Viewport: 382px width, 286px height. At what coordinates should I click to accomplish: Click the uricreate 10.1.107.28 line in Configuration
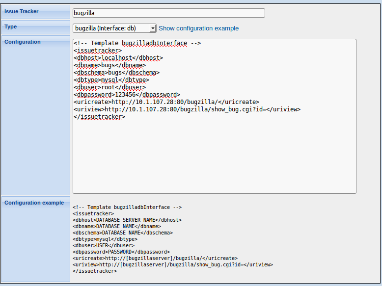tap(166, 102)
